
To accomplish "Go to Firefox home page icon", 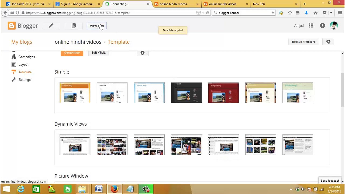I will (316, 13).
